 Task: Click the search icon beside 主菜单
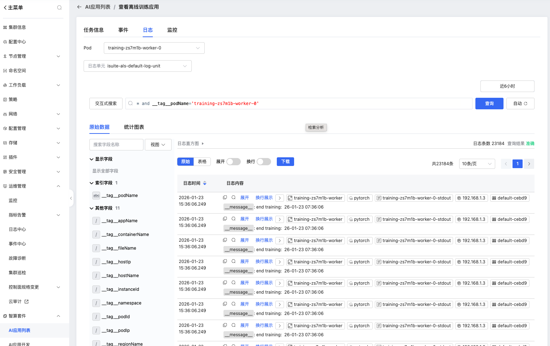[x=59, y=8]
